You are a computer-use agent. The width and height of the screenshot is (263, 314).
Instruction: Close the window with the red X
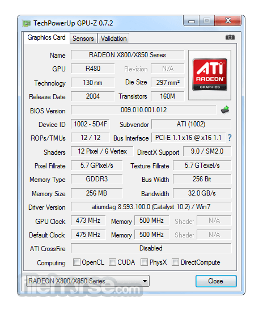[x=228, y=20]
